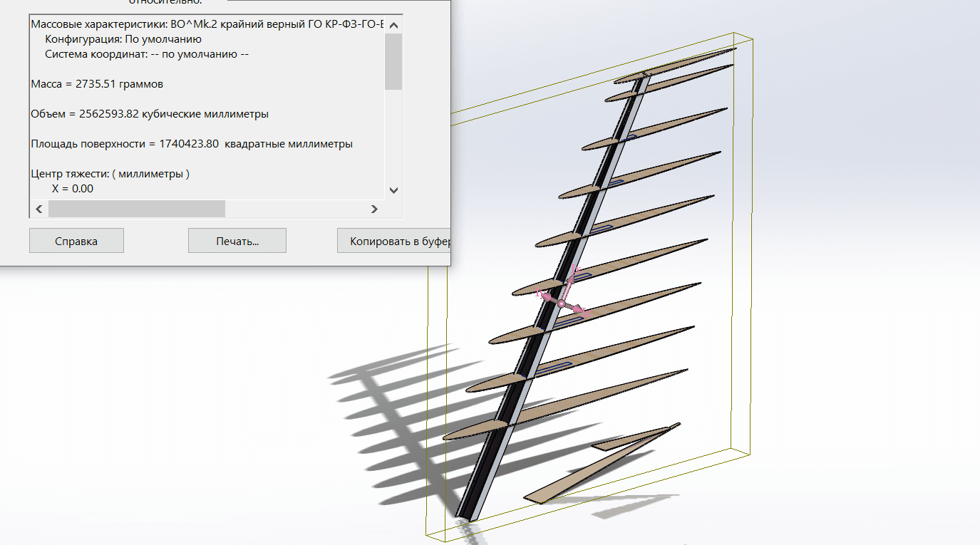The image size is (980, 545).
Task: Click the vertical scrollbar thumb in results box
Action: [x=393, y=61]
